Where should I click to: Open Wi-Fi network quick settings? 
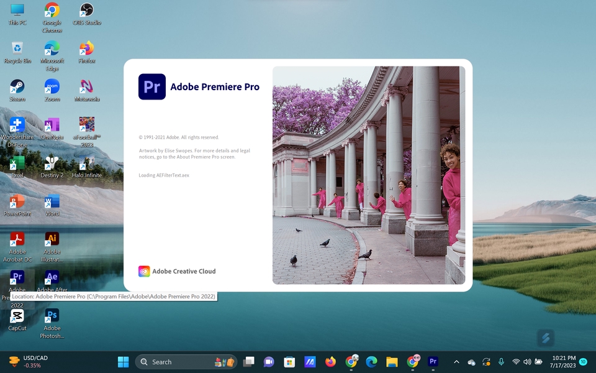[x=516, y=362]
